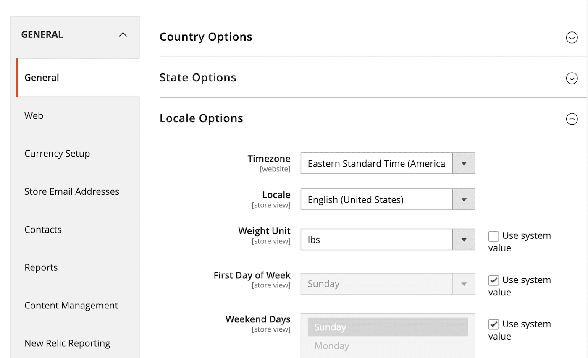Go to Store Email Addresses settings
This screenshot has height=358, width=588.
pos(71,191)
